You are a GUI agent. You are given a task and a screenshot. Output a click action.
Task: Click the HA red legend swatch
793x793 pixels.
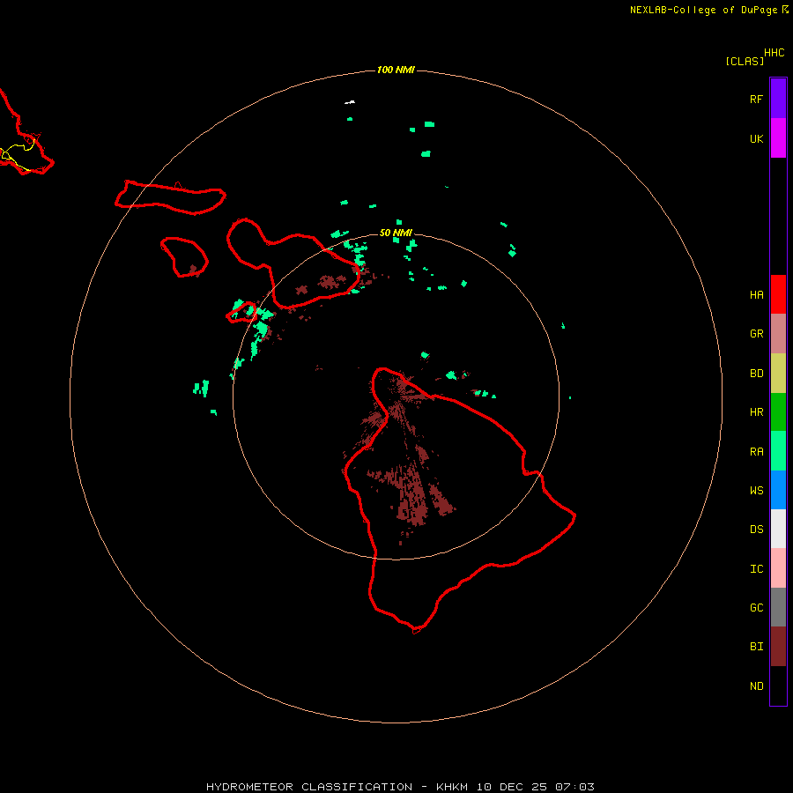click(778, 294)
